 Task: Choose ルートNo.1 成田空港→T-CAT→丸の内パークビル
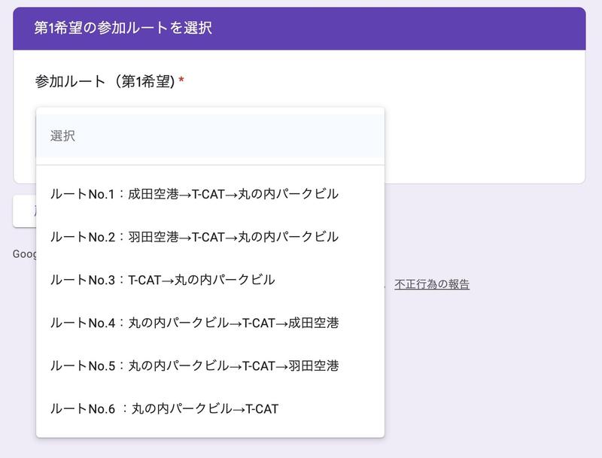click(210, 194)
